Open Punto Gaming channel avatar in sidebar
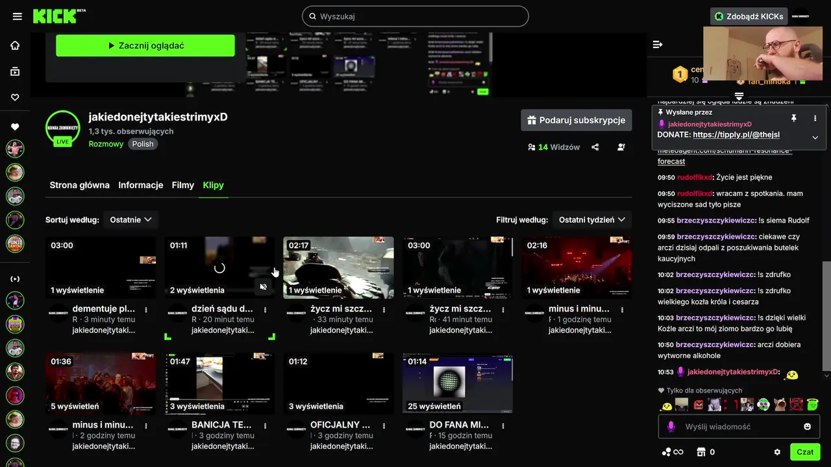 [x=15, y=243]
